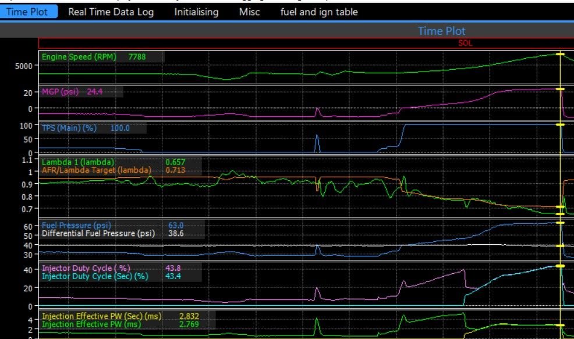574x339 pixels.
Task: Select the Injection Effective PW (Sec) (ms) label
Action: [x=102, y=316]
